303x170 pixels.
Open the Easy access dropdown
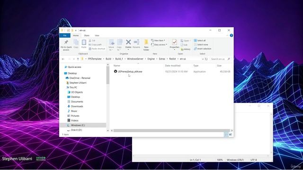pos(159,44)
